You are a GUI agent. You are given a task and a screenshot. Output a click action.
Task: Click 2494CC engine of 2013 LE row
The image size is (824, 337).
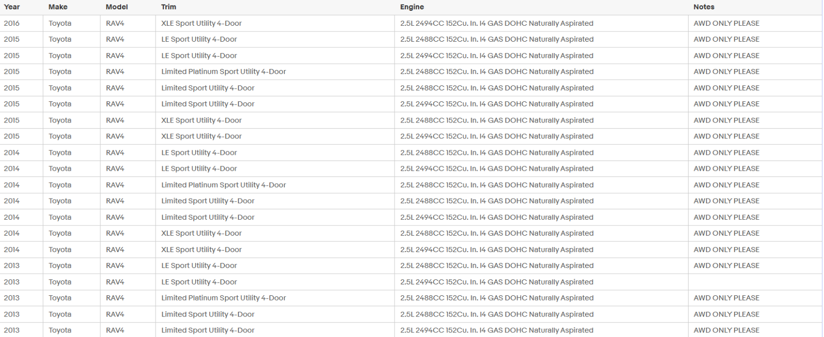[x=496, y=282]
